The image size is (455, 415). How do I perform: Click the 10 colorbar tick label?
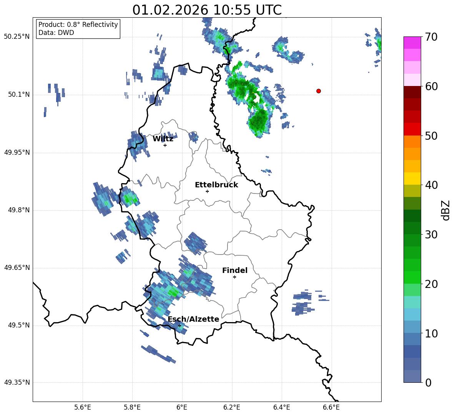pyautogui.click(x=431, y=334)
